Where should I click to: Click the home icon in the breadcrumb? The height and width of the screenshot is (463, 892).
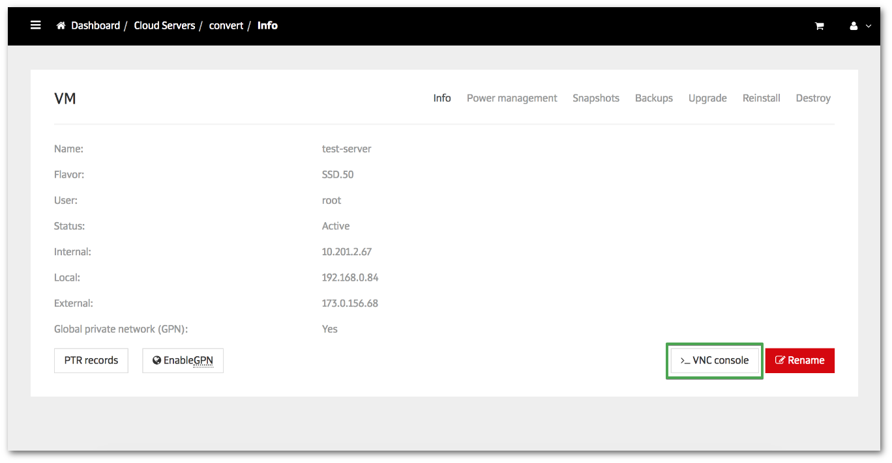pyautogui.click(x=61, y=26)
